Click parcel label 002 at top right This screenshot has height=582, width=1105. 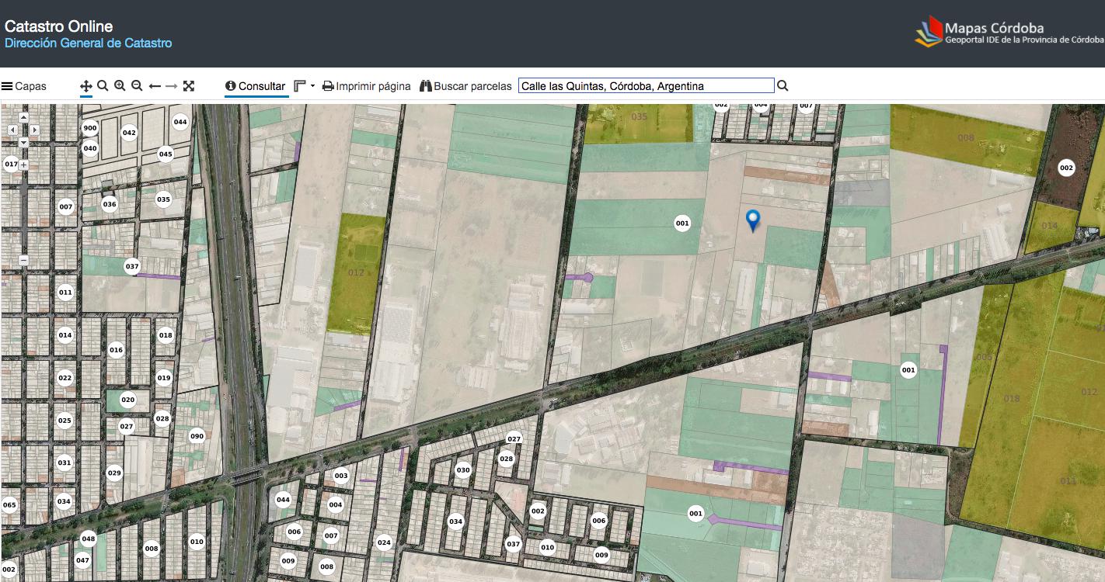point(1066,168)
